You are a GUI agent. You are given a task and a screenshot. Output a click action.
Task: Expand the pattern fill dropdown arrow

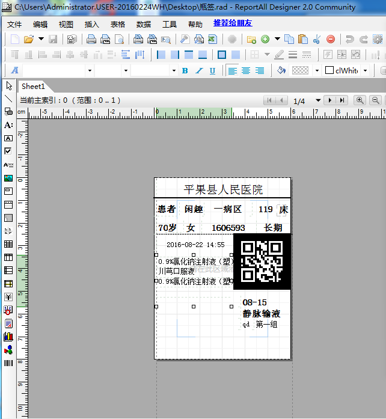[317, 70]
